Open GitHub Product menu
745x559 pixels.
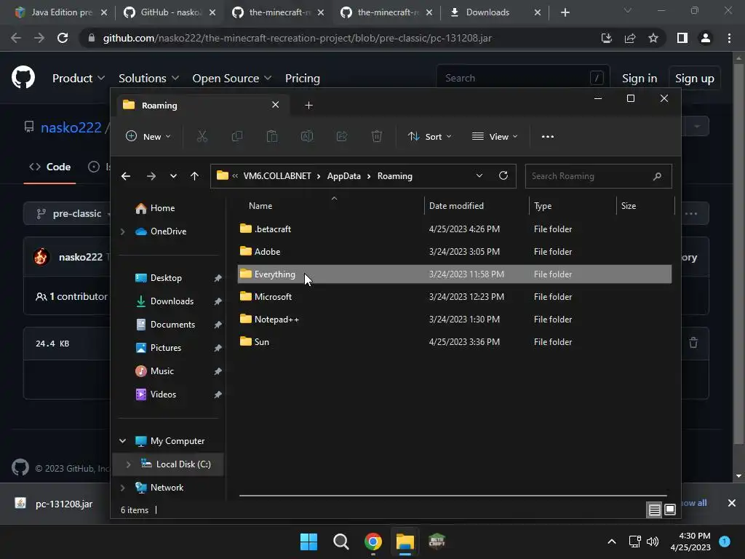coord(79,78)
